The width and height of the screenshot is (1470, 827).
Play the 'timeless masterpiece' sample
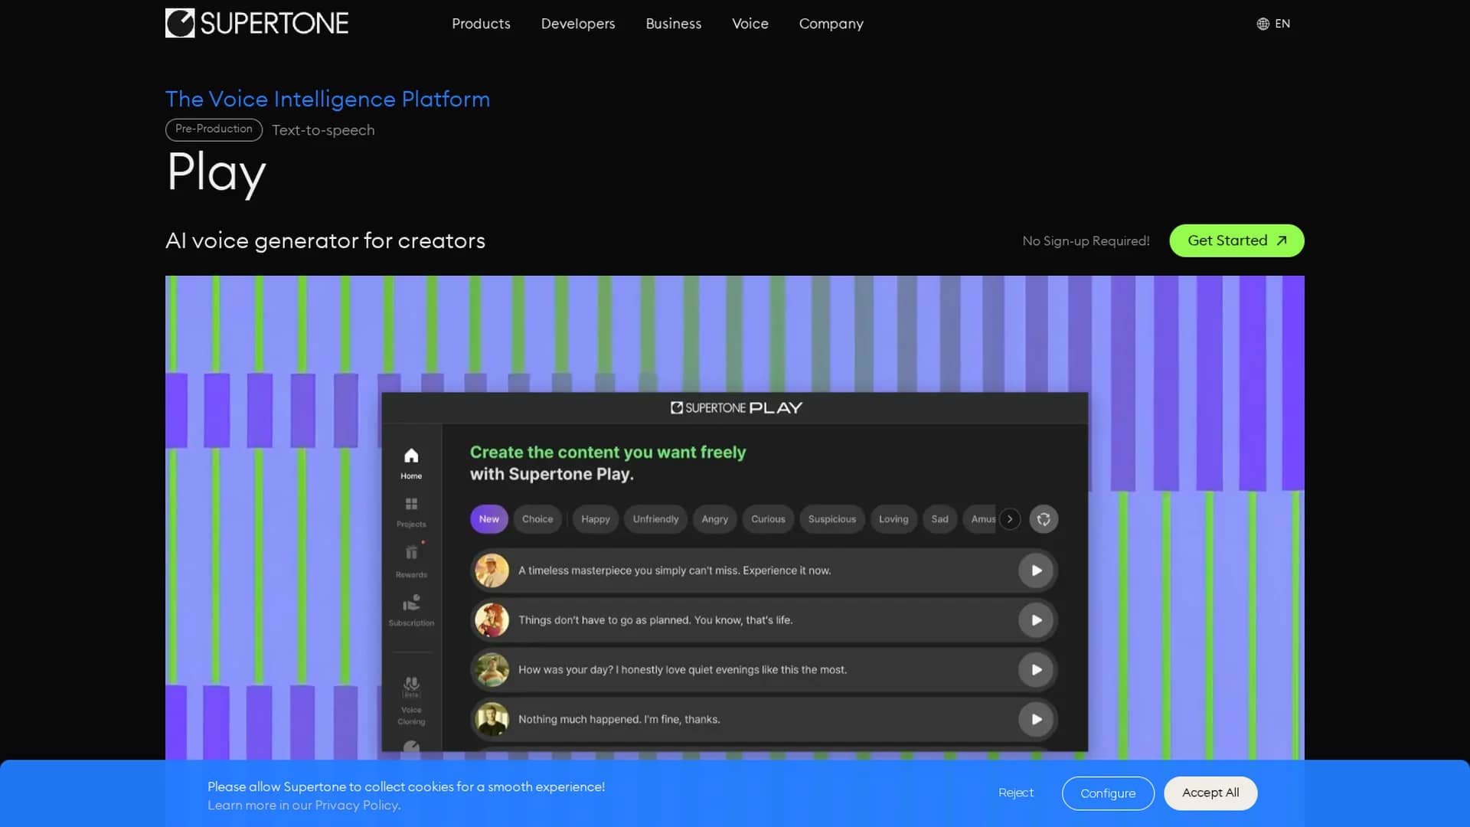(1036, 570)
